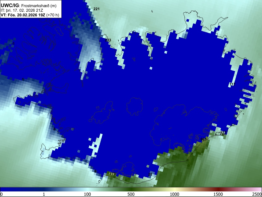The height and width of the screenshot is (197, 262).
Task: Click the color scale label '100'
Action: click(x=88, y=194)
